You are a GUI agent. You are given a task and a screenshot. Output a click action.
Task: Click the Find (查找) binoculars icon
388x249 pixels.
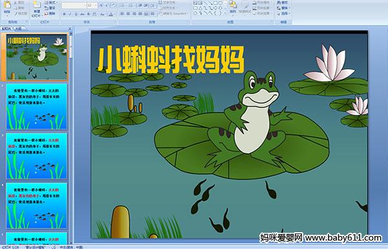[x=279, y=3]
